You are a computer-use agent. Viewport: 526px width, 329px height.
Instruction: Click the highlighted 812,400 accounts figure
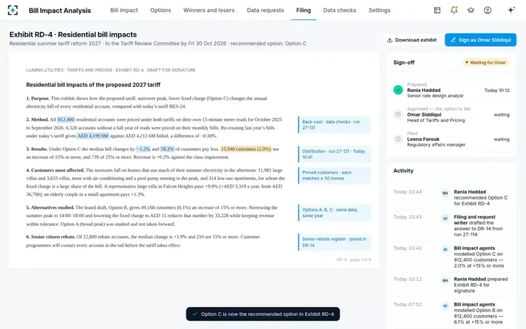(x=66, y=119)
